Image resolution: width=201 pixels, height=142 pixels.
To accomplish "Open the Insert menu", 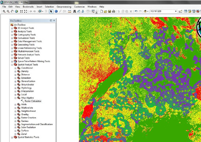I will coord(39,7).
